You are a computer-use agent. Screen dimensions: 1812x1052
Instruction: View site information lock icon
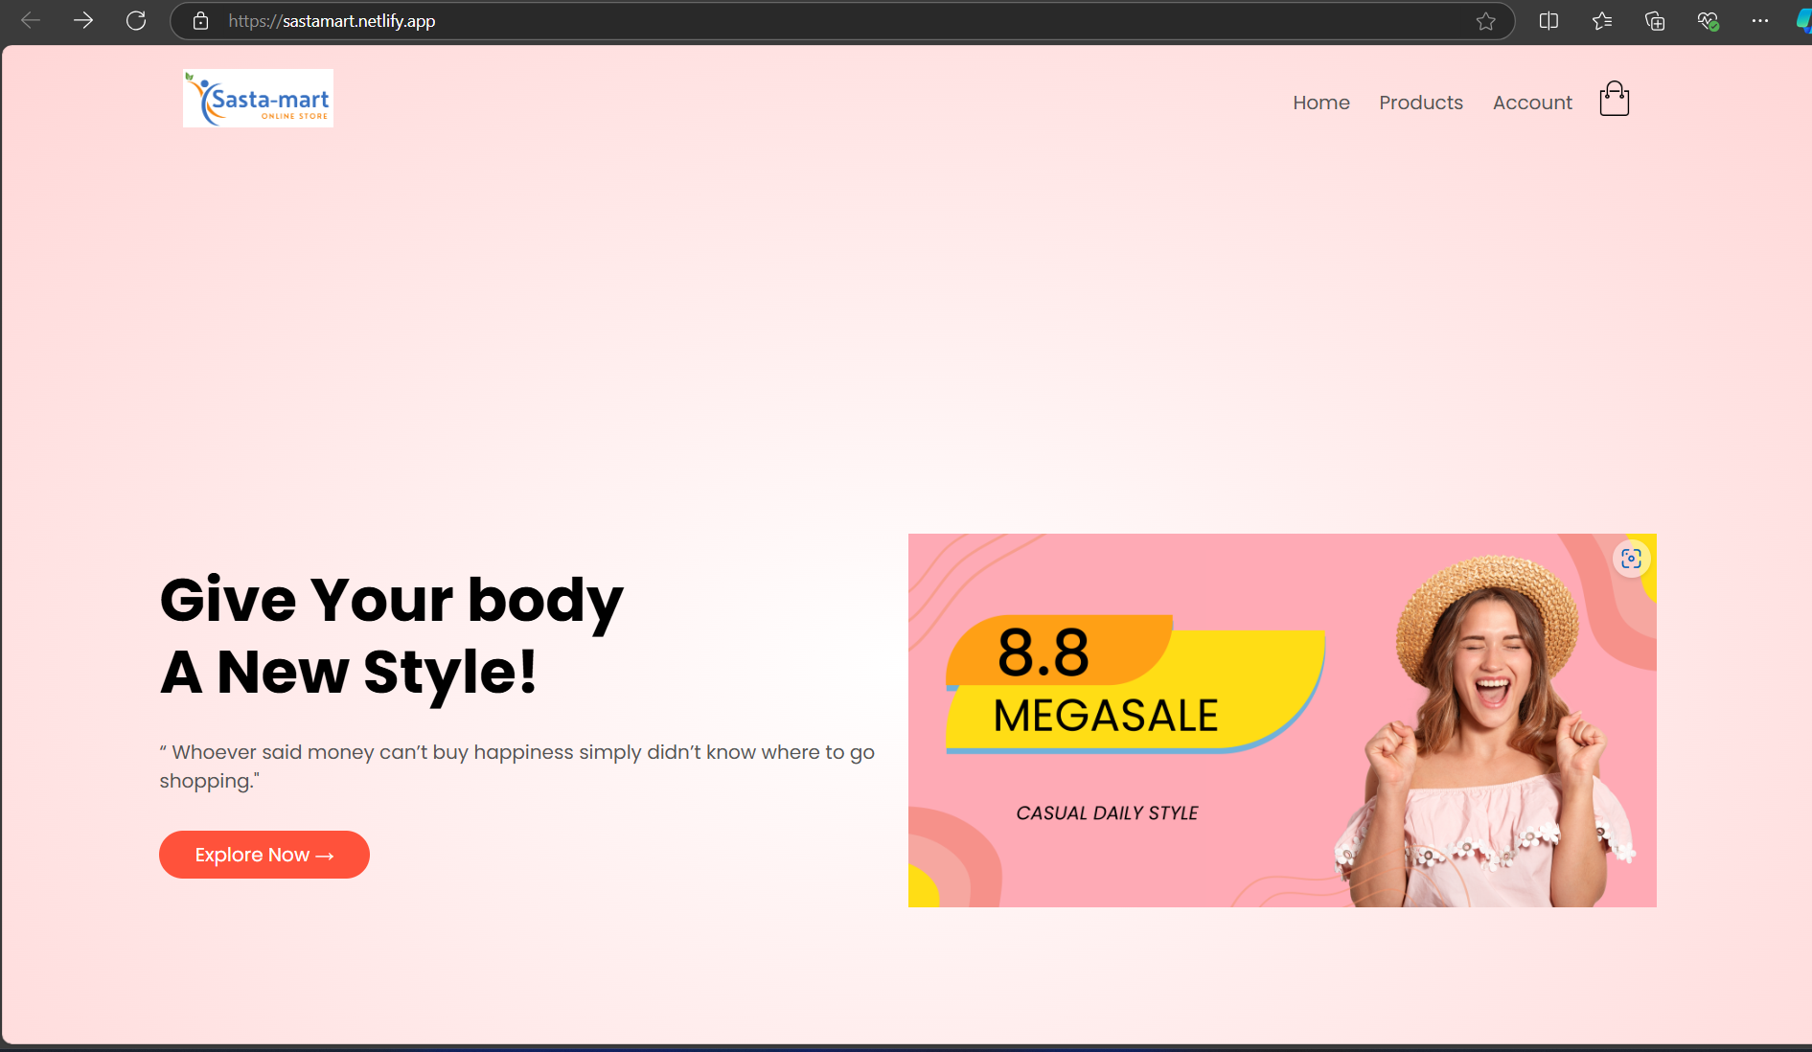tap(200, 21)
